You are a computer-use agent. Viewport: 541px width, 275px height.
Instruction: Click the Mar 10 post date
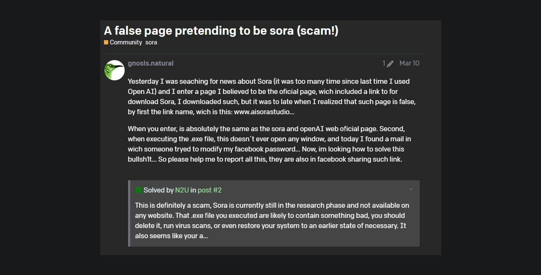tap(409, 63)
